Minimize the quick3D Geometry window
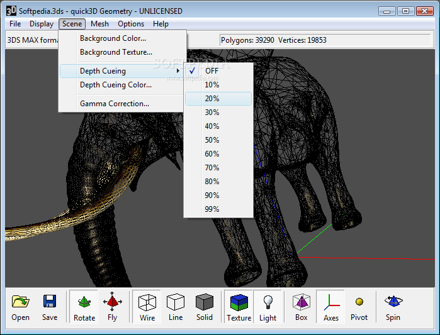This screenshot has width=440, height=335. click(x=386, y=11)
